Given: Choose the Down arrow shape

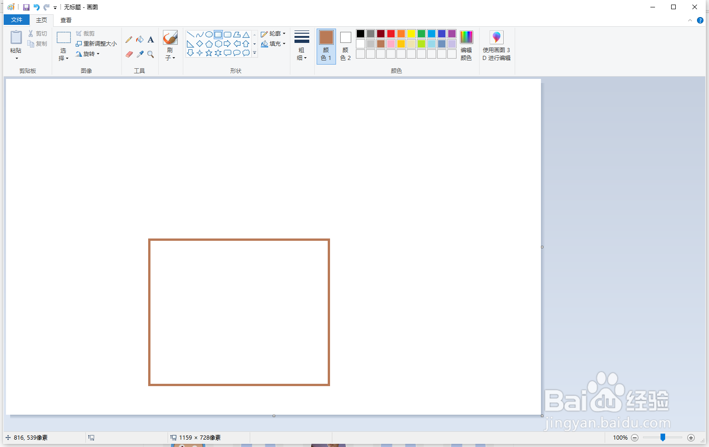Looking at the screenshot, I should coord(190,53).
